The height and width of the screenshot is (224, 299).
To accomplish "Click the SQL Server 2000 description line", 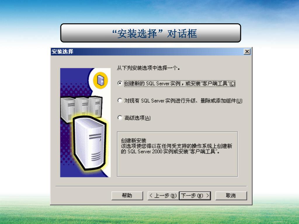I will pyautogui.click(x=170, y=152).
